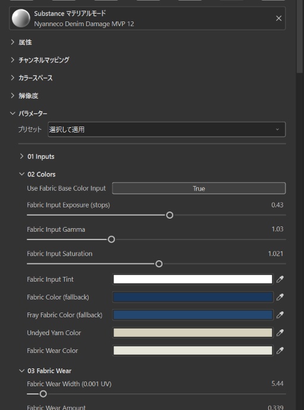Click the Fabric Input Saturation value 1.021
Viewport: 304px width, 410px height.
(x=275, y=254)
